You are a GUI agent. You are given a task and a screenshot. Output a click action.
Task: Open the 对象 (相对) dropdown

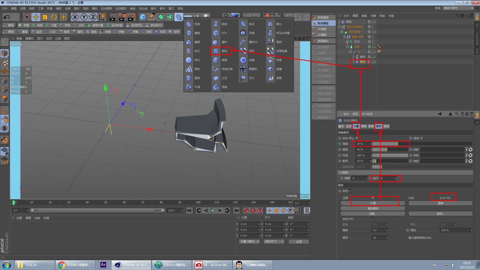pyautogui.click(x=249, y=241)
